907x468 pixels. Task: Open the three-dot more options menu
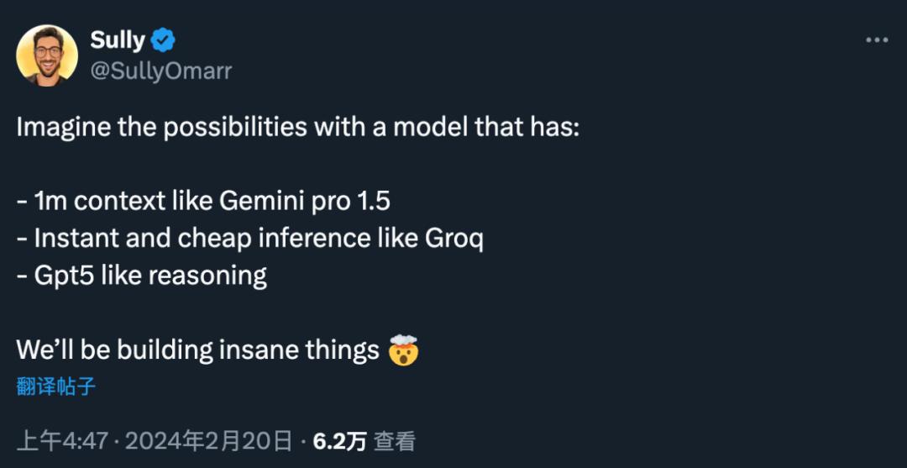point(876,40)
